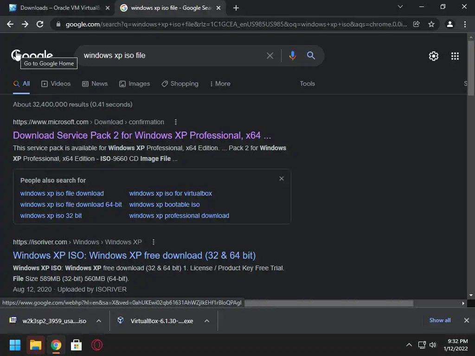Select the All results tab

21,84
